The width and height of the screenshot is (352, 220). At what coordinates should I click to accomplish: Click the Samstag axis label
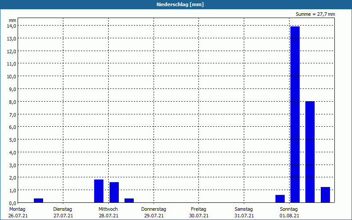tap(244, 209)
